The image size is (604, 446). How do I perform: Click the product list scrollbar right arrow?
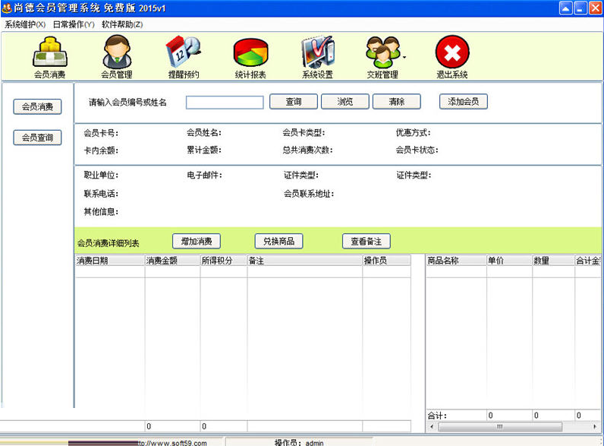(595, 426)
